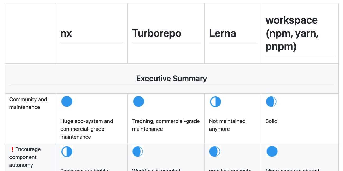Click workspace's three-quarter circle Community rating icon

[x=271, y=102]
